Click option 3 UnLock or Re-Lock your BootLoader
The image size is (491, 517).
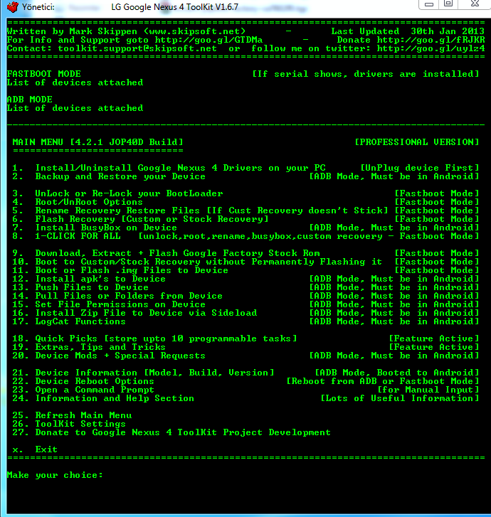[118, 193]
